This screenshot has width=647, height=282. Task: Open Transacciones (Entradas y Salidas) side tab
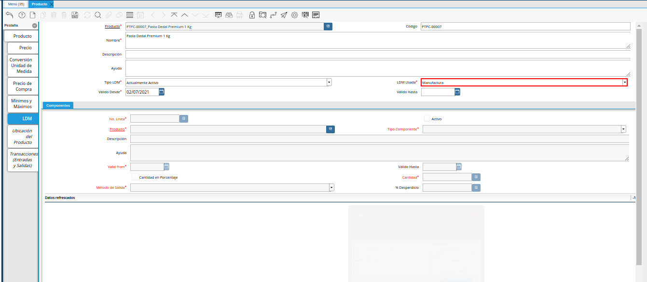point(23,160)
